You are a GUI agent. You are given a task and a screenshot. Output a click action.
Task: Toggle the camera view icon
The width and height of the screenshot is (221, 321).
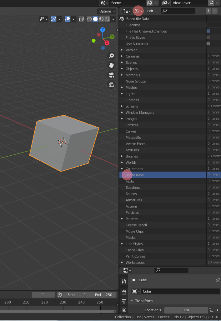(111, 75)
